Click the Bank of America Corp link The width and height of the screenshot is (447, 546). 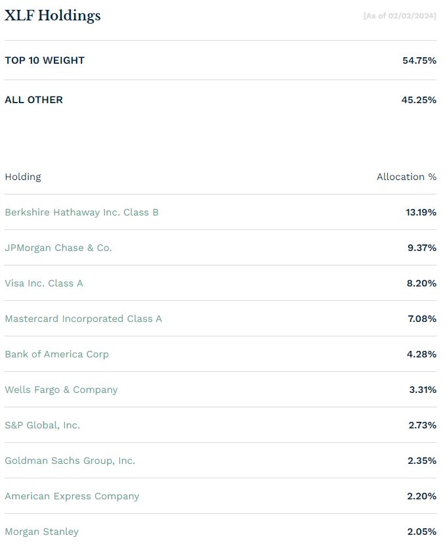pyautogui.click(x=56, y=355)
